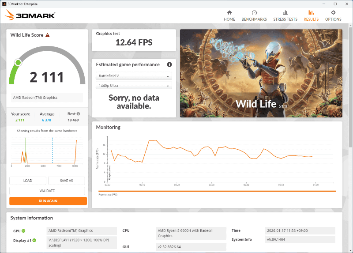
Task: Click the 'Sorry, no data available.' message
Action: click(134, 102)
